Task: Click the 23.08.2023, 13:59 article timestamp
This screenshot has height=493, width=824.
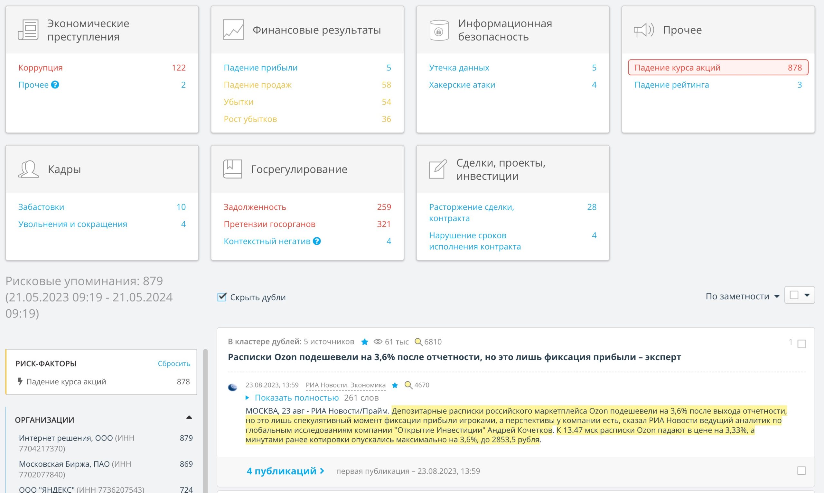Action: point(272,385)
